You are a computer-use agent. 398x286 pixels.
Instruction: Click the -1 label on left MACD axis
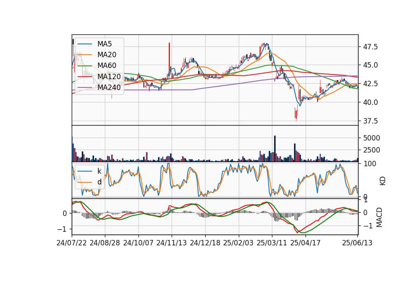pyautogui.click(x=62, y=229)
